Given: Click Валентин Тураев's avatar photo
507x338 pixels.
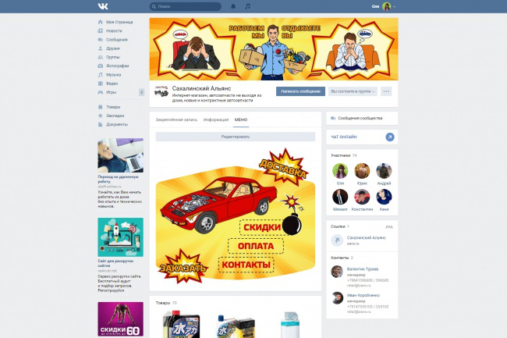Looking at the screenshot, I should (x=337, y=272).
